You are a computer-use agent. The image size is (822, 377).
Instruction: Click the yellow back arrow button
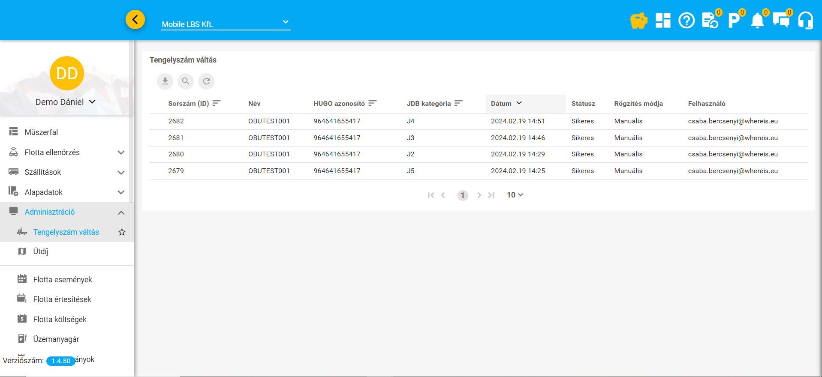[x=135, y=20]
